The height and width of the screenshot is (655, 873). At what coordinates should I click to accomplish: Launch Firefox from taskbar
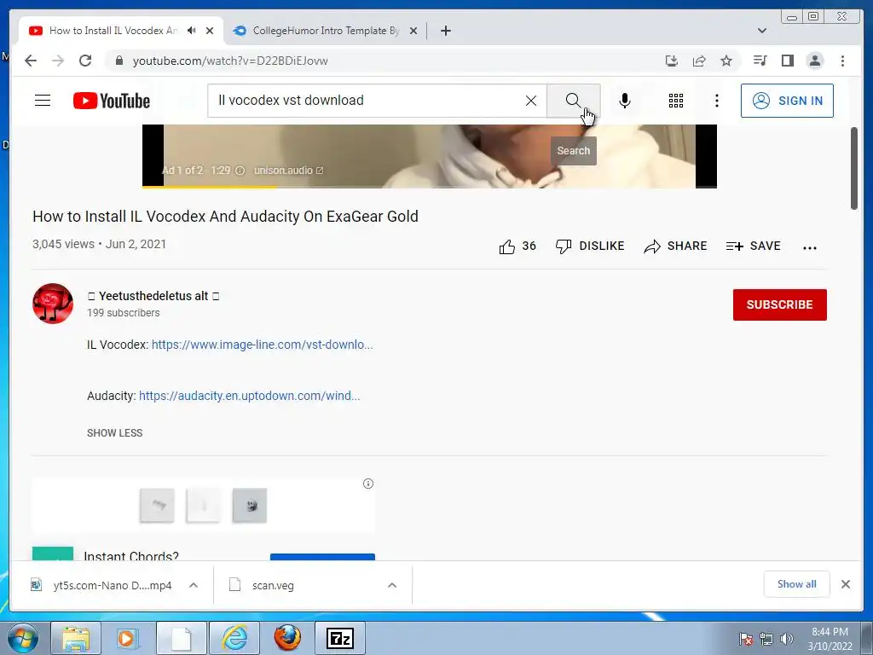click(x=287, y=638)
